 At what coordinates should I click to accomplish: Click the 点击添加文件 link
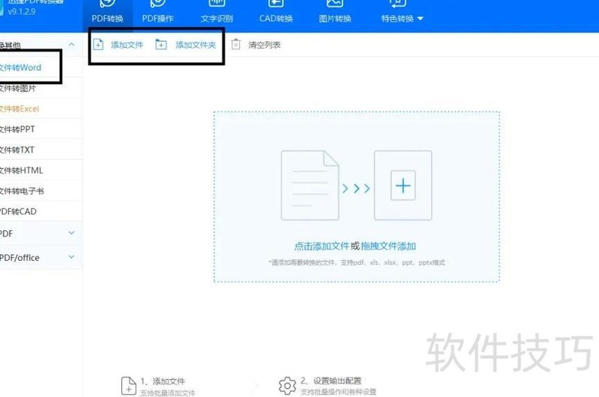pyautogui.click(x=322, y=247)
